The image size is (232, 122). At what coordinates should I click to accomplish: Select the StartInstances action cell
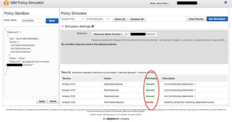pyautogui.click(x=111, y=90)
